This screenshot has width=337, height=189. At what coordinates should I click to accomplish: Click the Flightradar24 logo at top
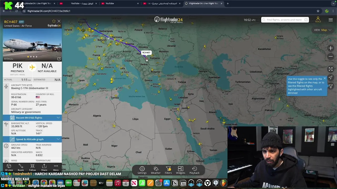tap(168, 20)
